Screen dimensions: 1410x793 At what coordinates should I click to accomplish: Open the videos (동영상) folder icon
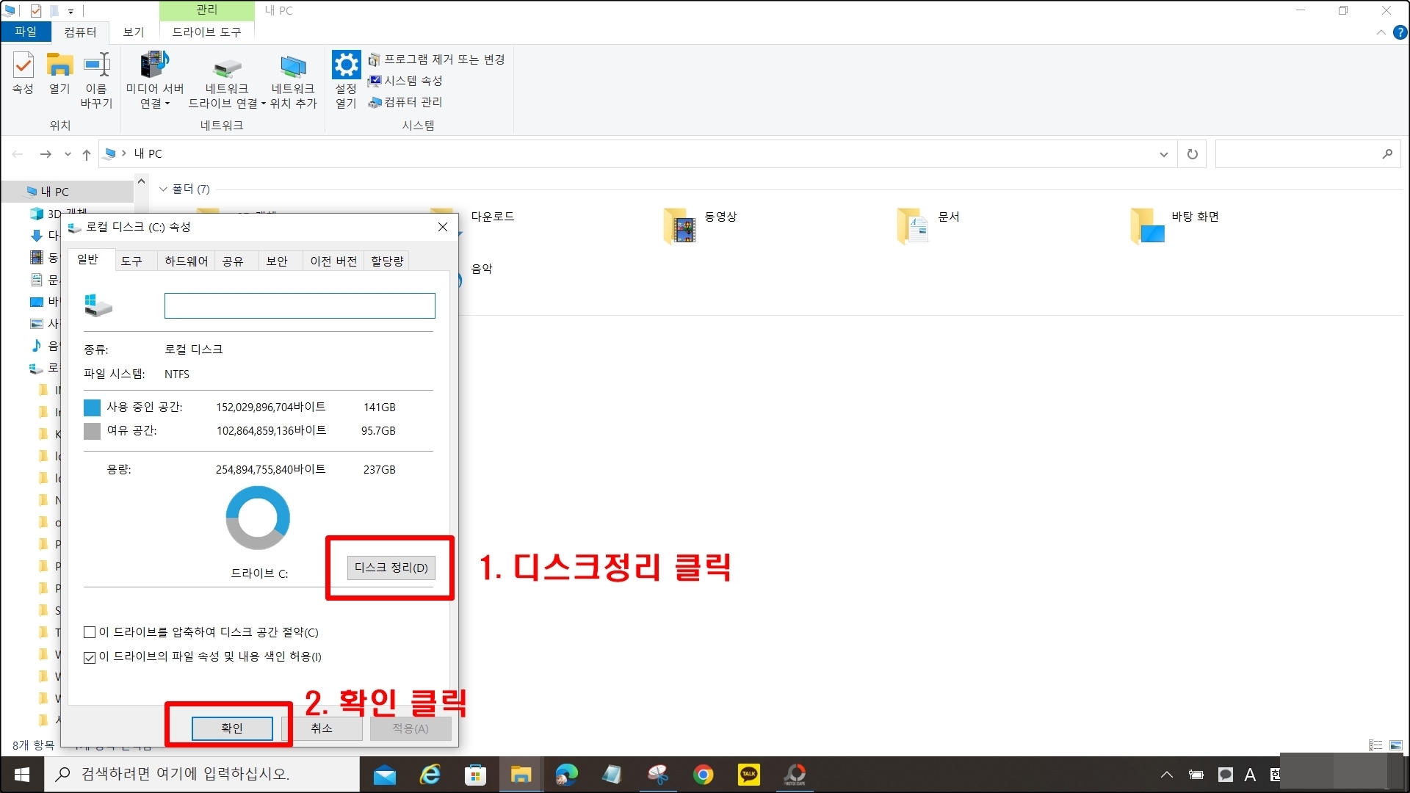pyautogui.click(x=680, y=225)
